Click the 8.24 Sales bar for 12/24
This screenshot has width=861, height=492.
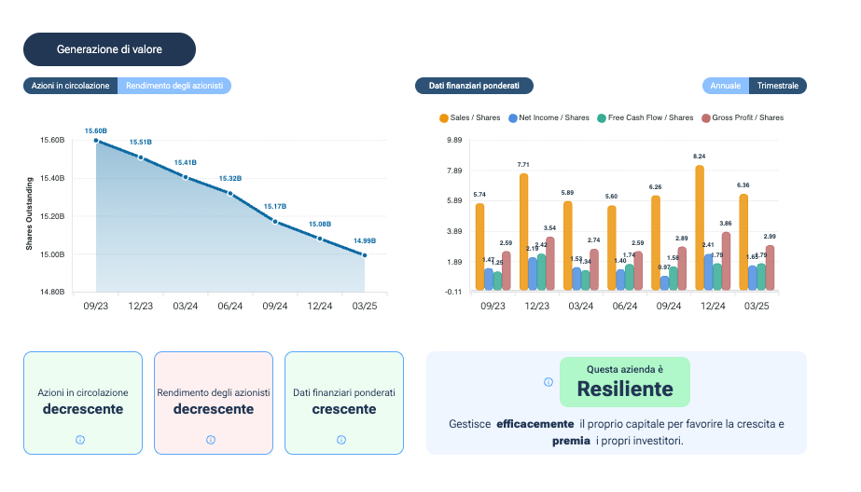tap(700, 227)
